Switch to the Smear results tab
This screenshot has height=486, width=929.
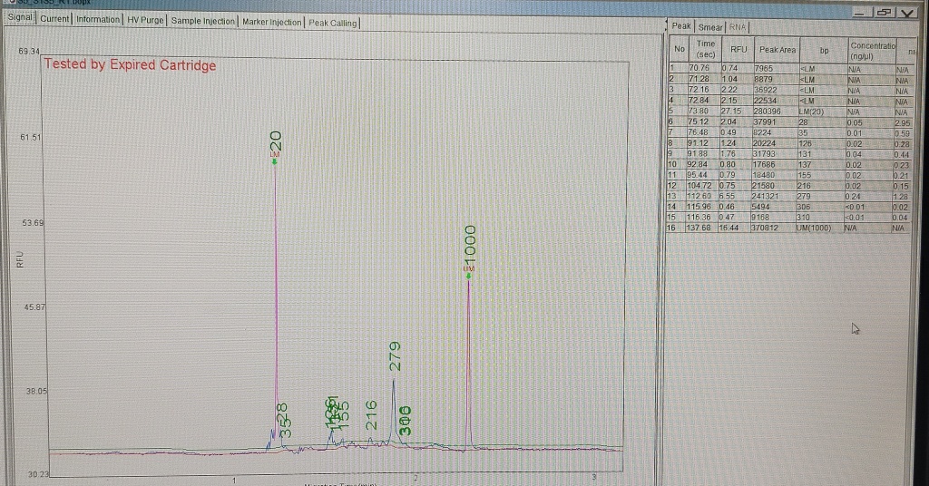pyautogui.click(x=710, y=25)
